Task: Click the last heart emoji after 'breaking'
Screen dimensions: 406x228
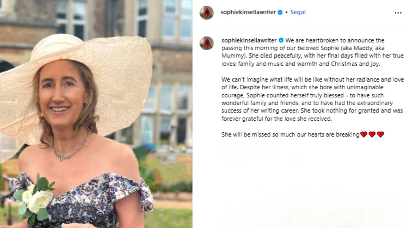Action: coord(381,135)
